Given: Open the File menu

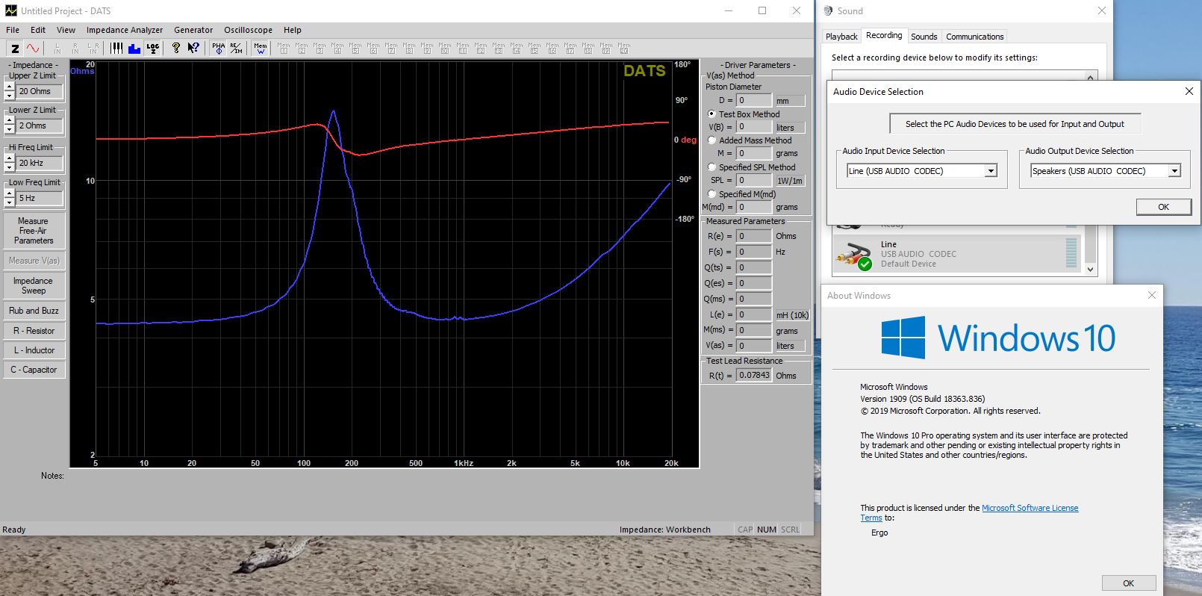Looking at the screenshot, I should (x=13, y=30).
